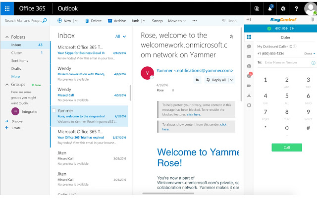Tick the checkbox on Yammer email
Screen dimensions: 317x198
point(54,110)
